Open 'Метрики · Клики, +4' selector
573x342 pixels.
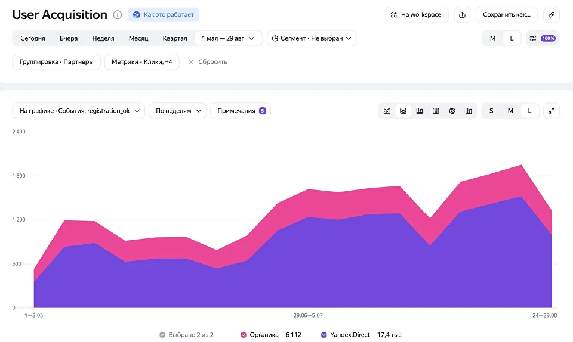point(142,62)
